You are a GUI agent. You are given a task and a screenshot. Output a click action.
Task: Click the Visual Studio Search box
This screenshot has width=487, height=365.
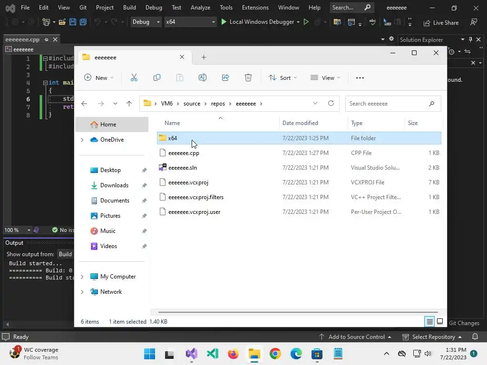[351, 8]
